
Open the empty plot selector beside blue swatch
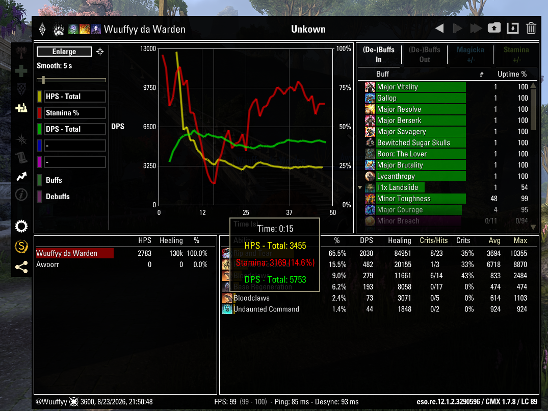(75, 146)
